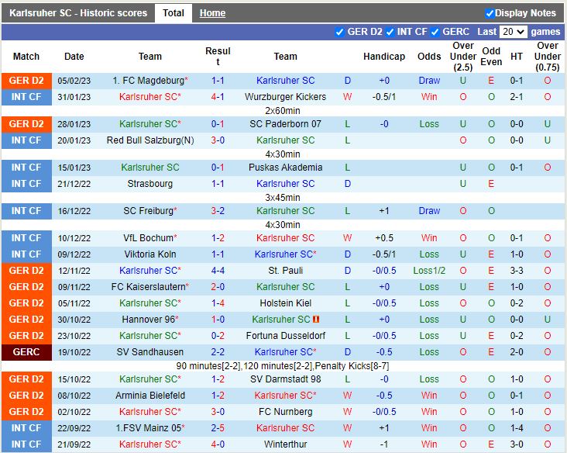Open Strasbourg team link
This screenshot has width=567, height=453.
click(150, 184)
